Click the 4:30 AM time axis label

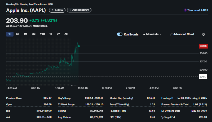click(12, 88)
